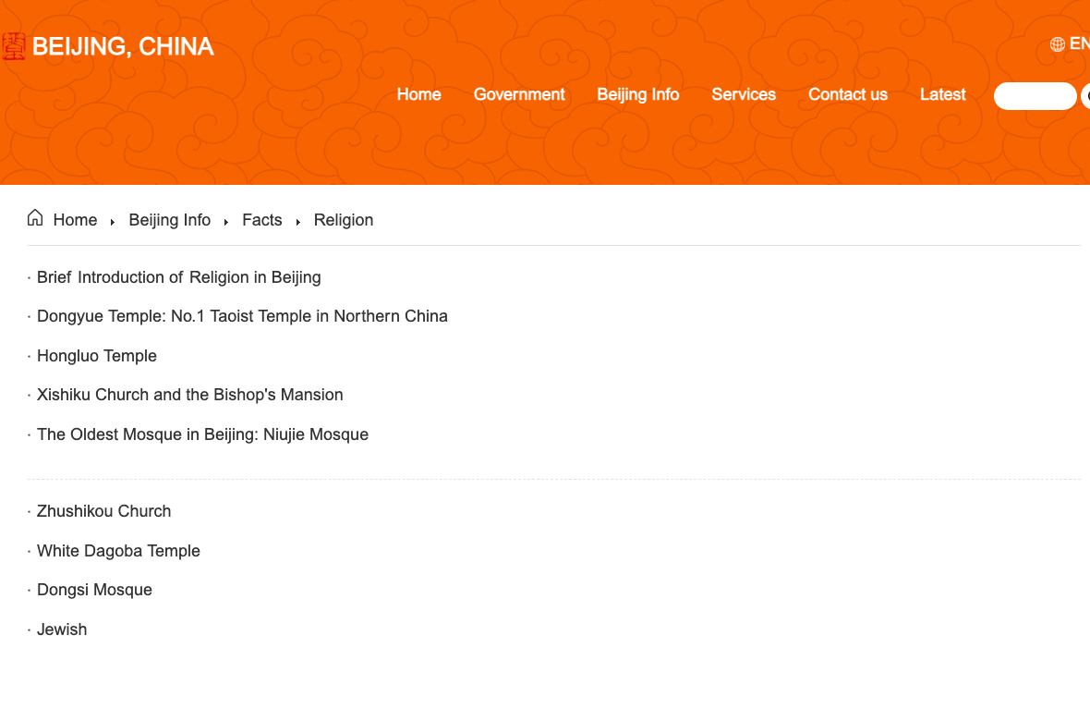Open Brief Introduction of Religion in Beijing

tap(178, 277)
